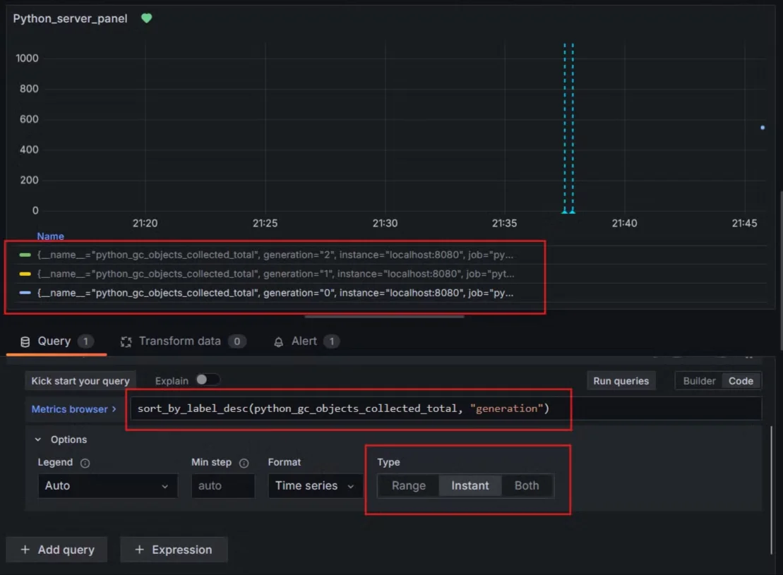Click Kick start your query button
783x575 pixels.
click(80, 381)
